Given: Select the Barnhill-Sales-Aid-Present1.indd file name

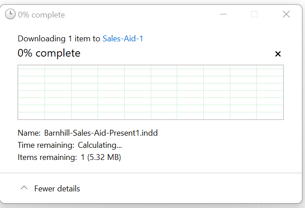Looking at the screenshot, I should [101, 133].
